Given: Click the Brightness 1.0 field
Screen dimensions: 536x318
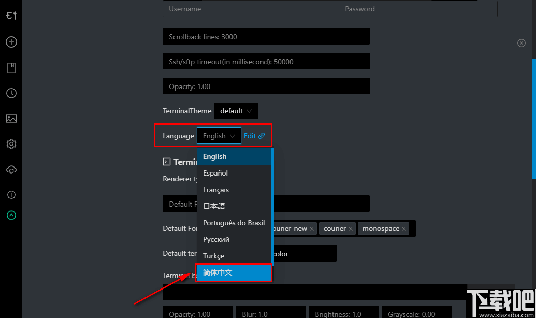Looking at the screenshot, I should pos(343,312).
